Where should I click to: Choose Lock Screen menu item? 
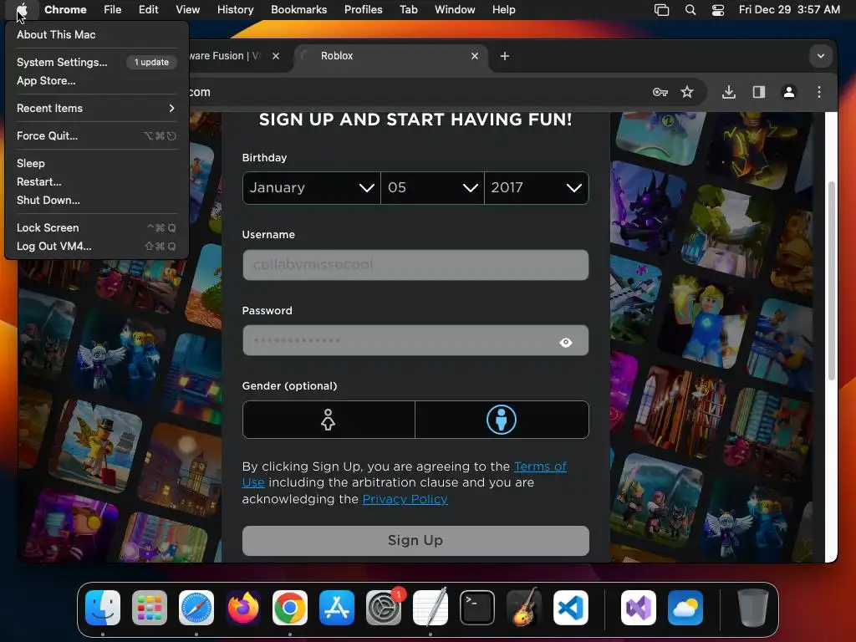tap(96, 227)
